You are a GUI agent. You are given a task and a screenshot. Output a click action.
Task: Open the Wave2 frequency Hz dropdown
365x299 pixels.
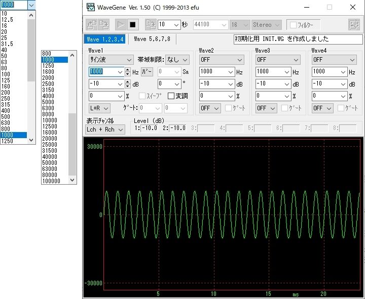point(231,72)
